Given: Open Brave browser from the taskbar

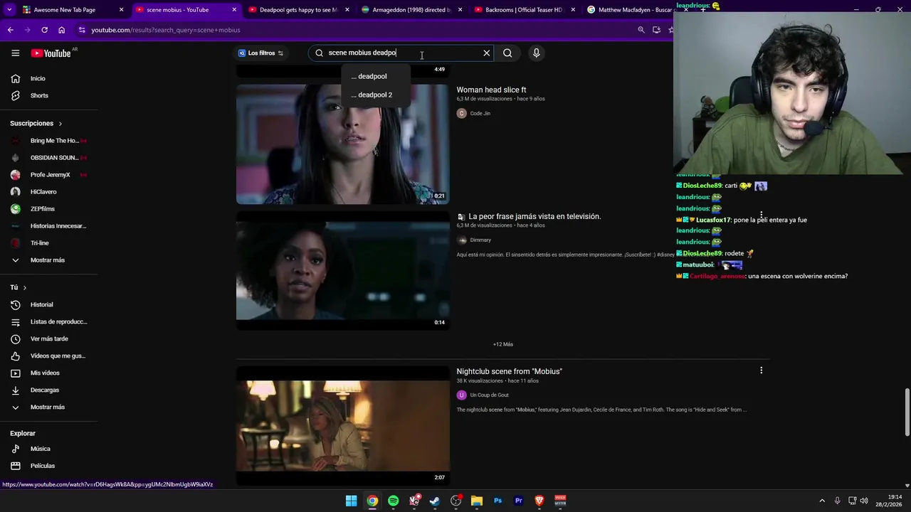Looking at the screenshot, I should click(x=539, y=501).
